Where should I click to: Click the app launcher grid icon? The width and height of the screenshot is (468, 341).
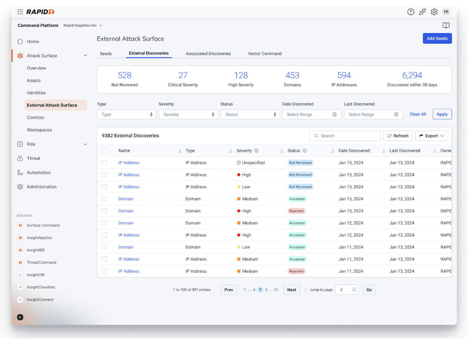(x=20, y=12)
